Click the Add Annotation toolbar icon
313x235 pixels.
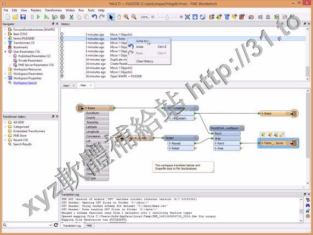235,17
